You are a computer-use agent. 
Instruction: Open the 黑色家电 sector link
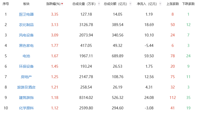click(x=26, y=46)
